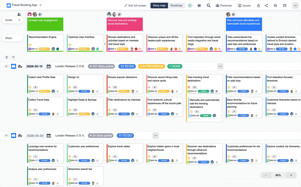Open the search magnifier icon
Viewport: 301px width, 187px height.
tap(208, 5)
